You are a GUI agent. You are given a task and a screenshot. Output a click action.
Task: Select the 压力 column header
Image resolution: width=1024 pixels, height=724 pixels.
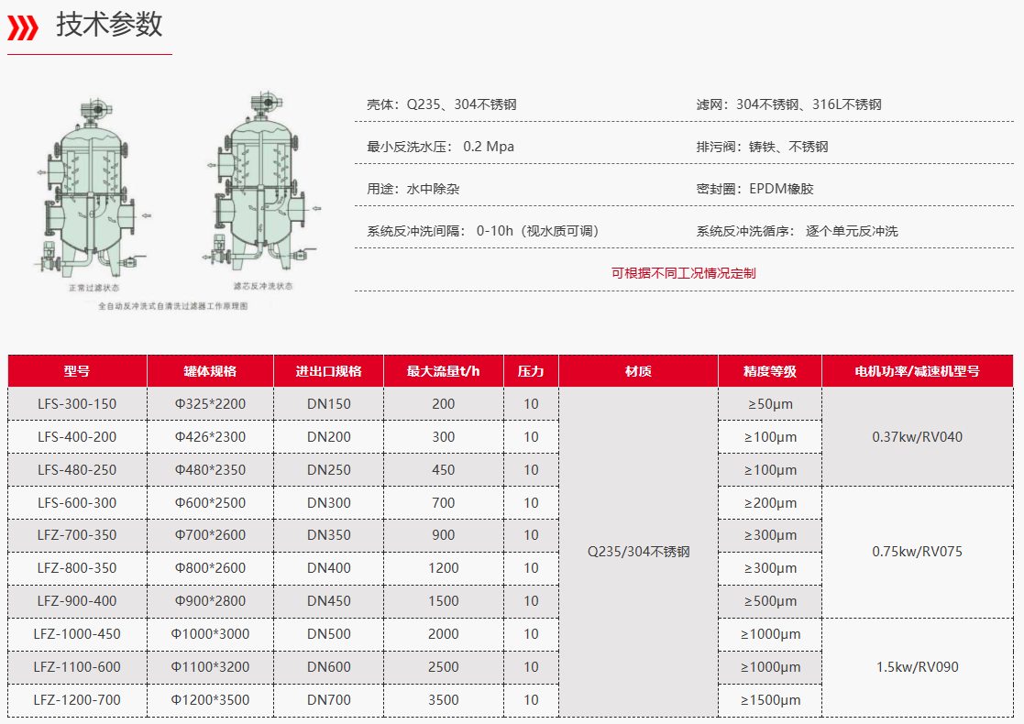point(531,370)
